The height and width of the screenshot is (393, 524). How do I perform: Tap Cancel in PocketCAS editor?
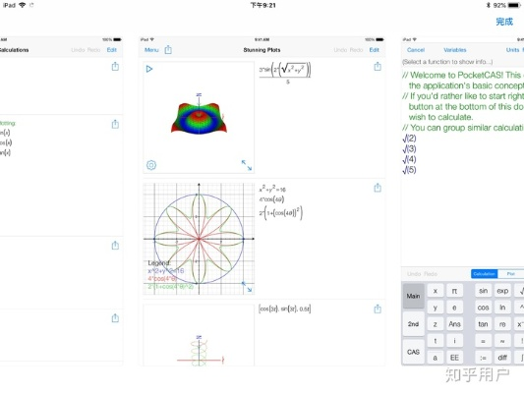(416, 50)
